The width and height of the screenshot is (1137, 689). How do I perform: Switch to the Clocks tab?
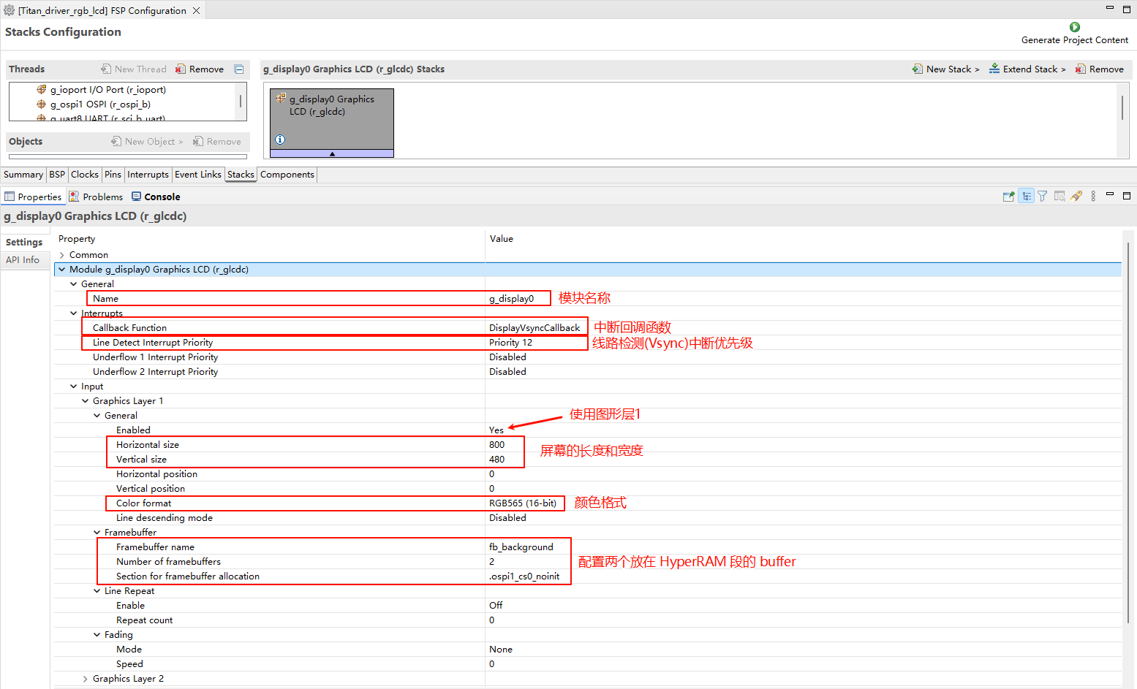84,175
